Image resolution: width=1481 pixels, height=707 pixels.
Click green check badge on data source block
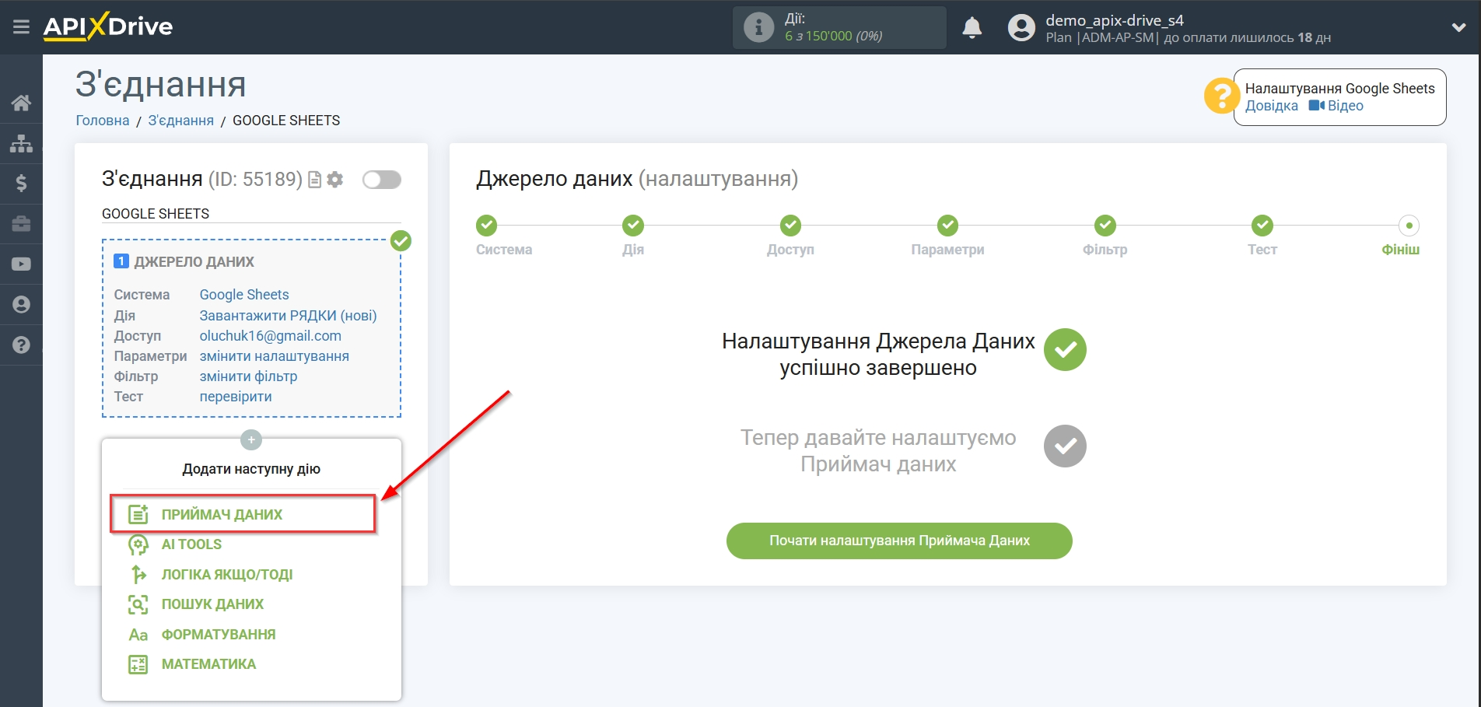(x=401, y=241)
